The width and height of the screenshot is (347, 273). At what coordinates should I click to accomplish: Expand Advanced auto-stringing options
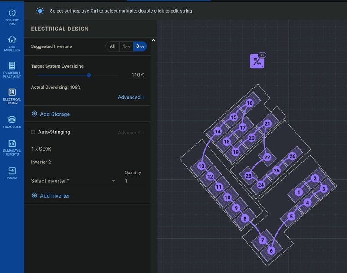(x=131, y=133)
